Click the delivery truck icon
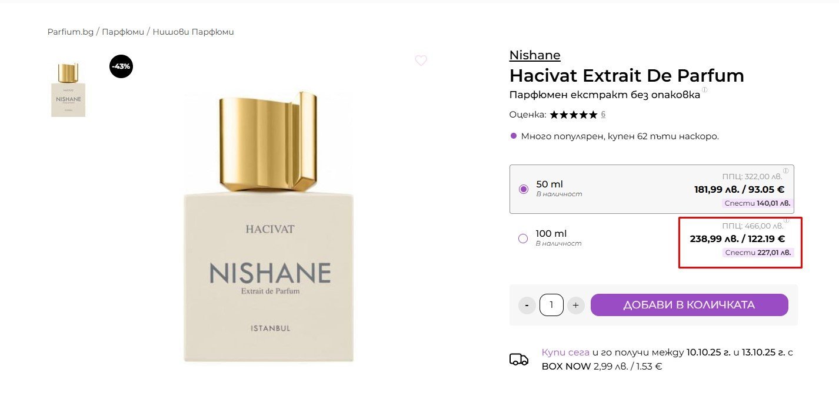Viewport: 839px width, 396px height. [x=518, y=359]
